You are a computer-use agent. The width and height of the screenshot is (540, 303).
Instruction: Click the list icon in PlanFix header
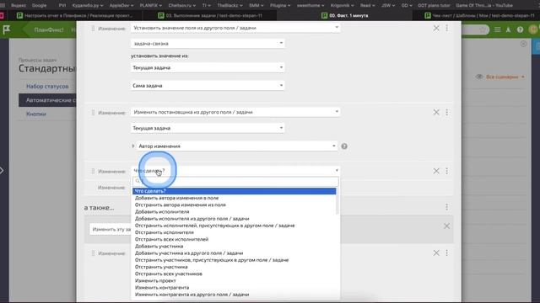click(497, 30)
